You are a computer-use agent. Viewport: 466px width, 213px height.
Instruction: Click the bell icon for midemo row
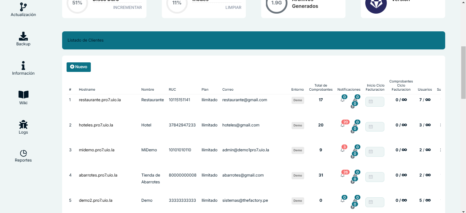tap(342, 150)
